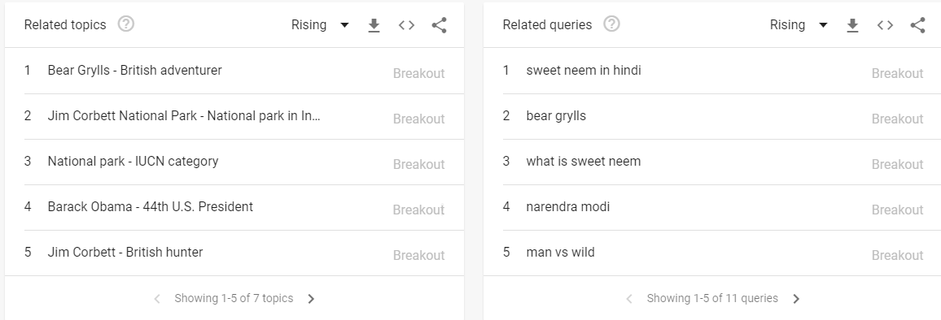Share the Related queries card
The image size is (941, 320).
tap(917, 25)
